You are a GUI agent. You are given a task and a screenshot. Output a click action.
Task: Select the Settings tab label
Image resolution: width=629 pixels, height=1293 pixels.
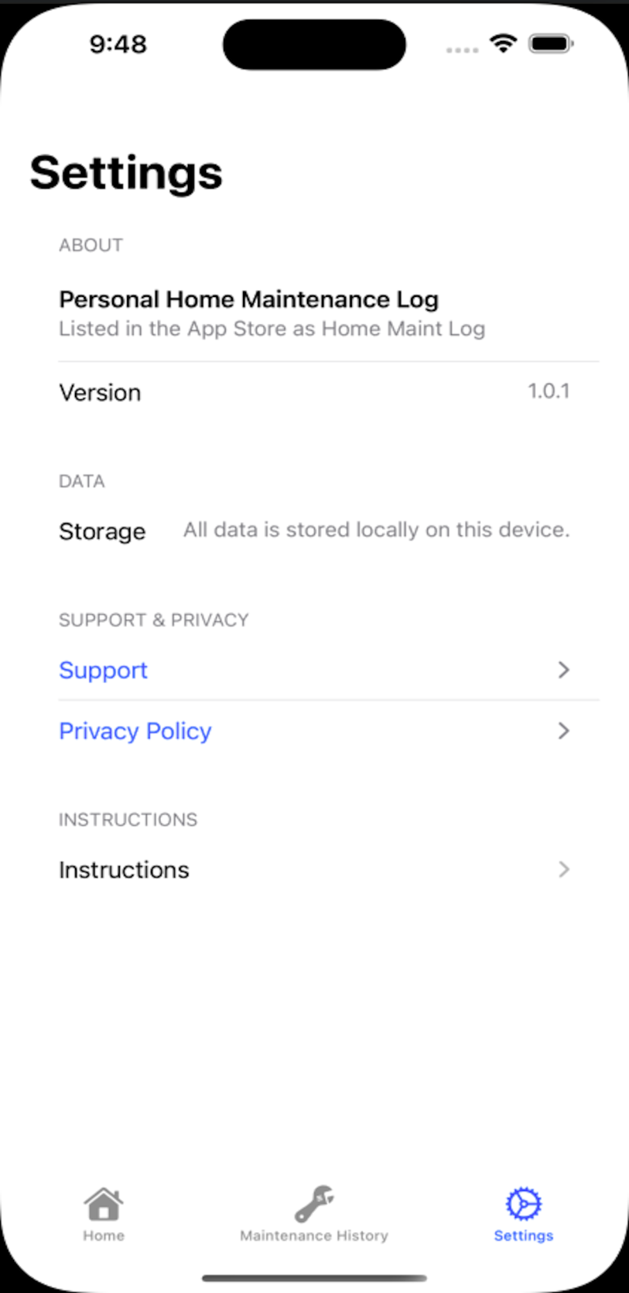pyautogui.click(x=523, y=1235)
